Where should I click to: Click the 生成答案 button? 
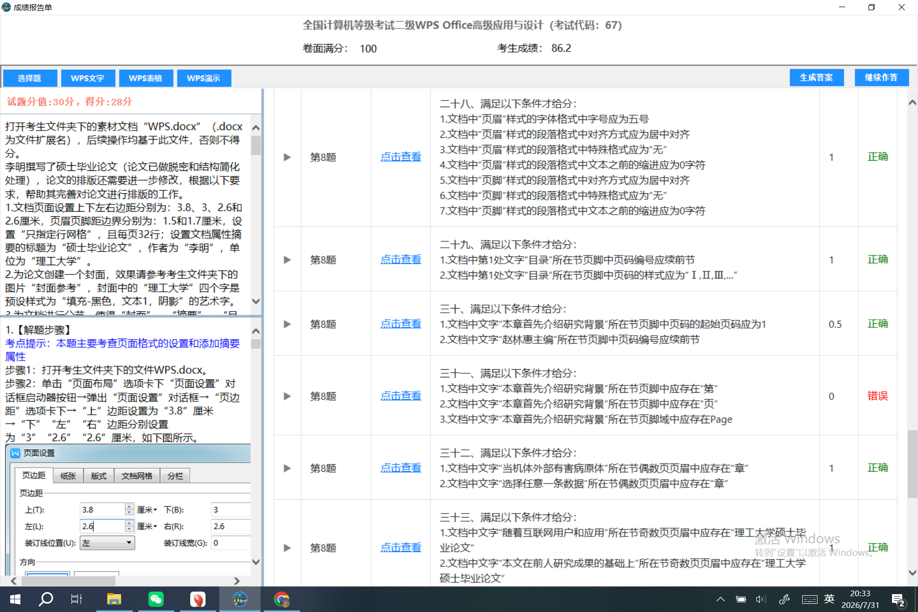(x=817, y=78)
